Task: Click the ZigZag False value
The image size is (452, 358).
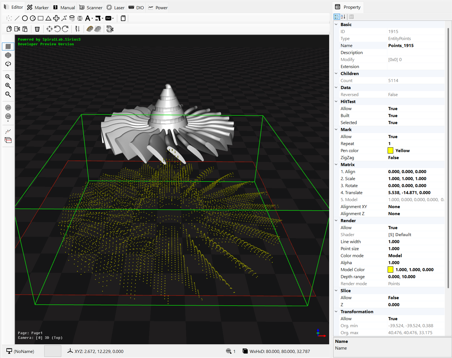Action: (x=393, y=157)
